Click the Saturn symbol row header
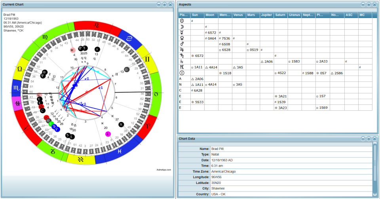This screenshot has width=380, height=199. [182, 56]
